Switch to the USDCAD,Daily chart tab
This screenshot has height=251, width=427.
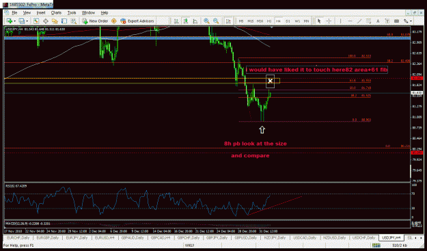(305, 238)
